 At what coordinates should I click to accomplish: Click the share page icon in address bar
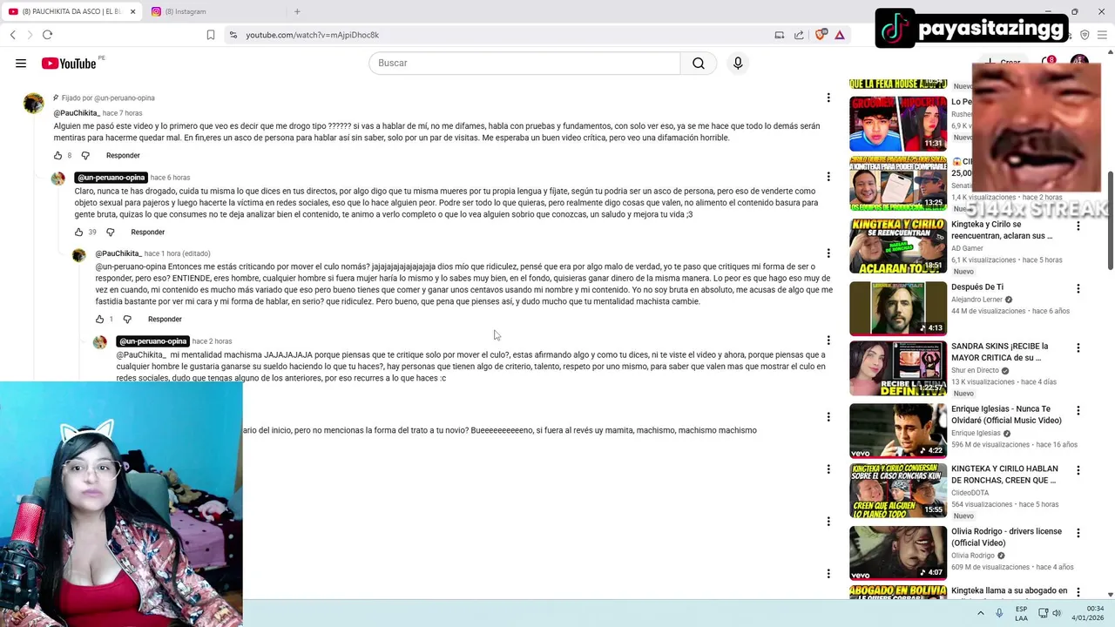(x=799, y=35)
